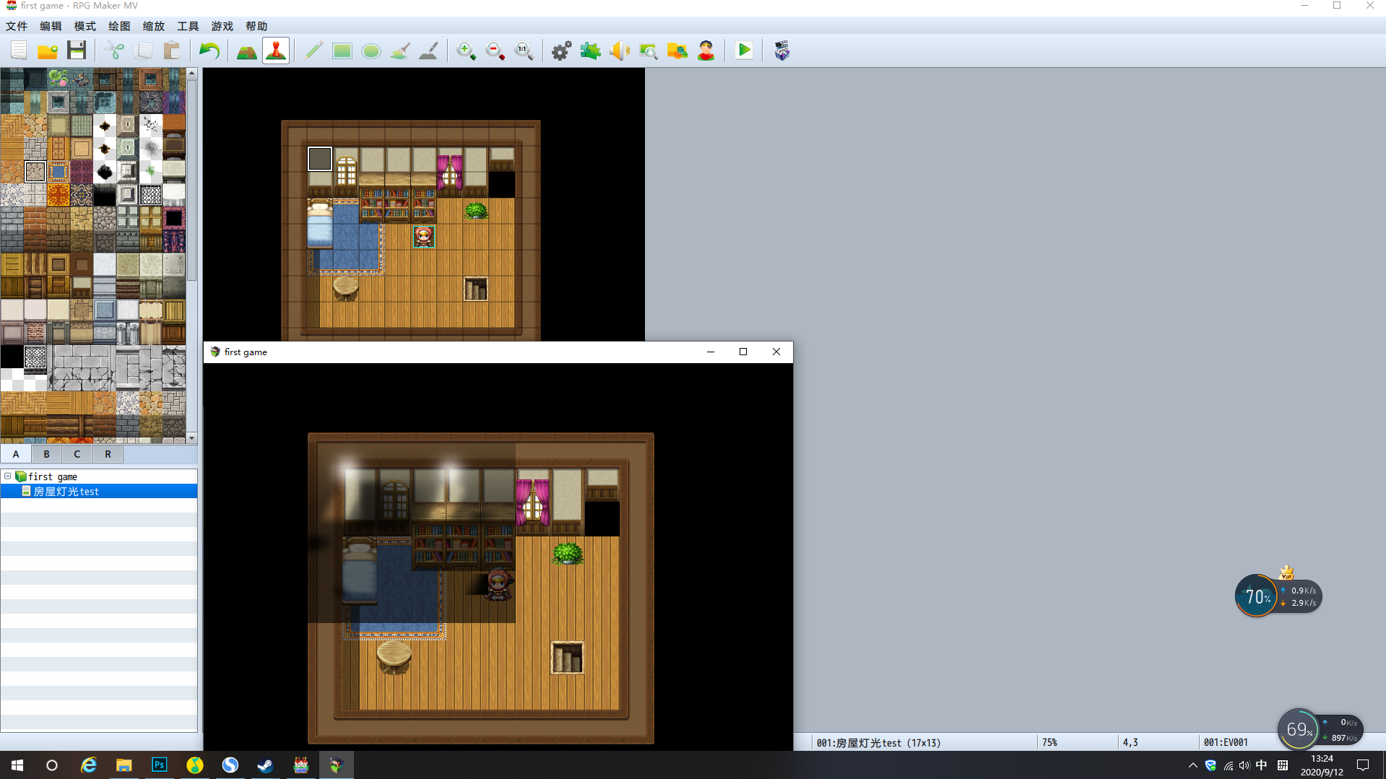Click the New Project toolbar icon
The width and height of the screenshot is (1386, 779).
pyautogui.click(x=19, y=51)
